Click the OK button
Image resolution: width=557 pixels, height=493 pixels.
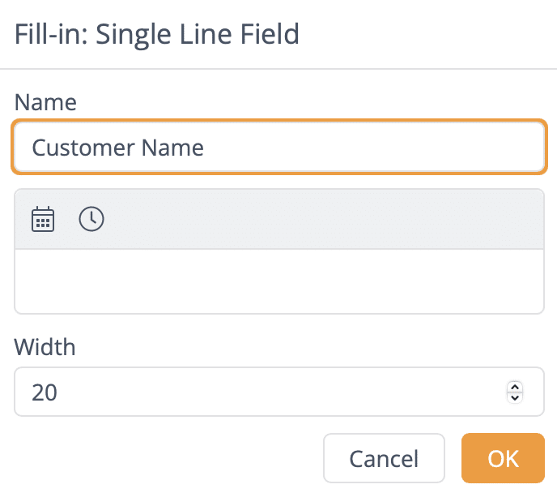click(503, 458)
